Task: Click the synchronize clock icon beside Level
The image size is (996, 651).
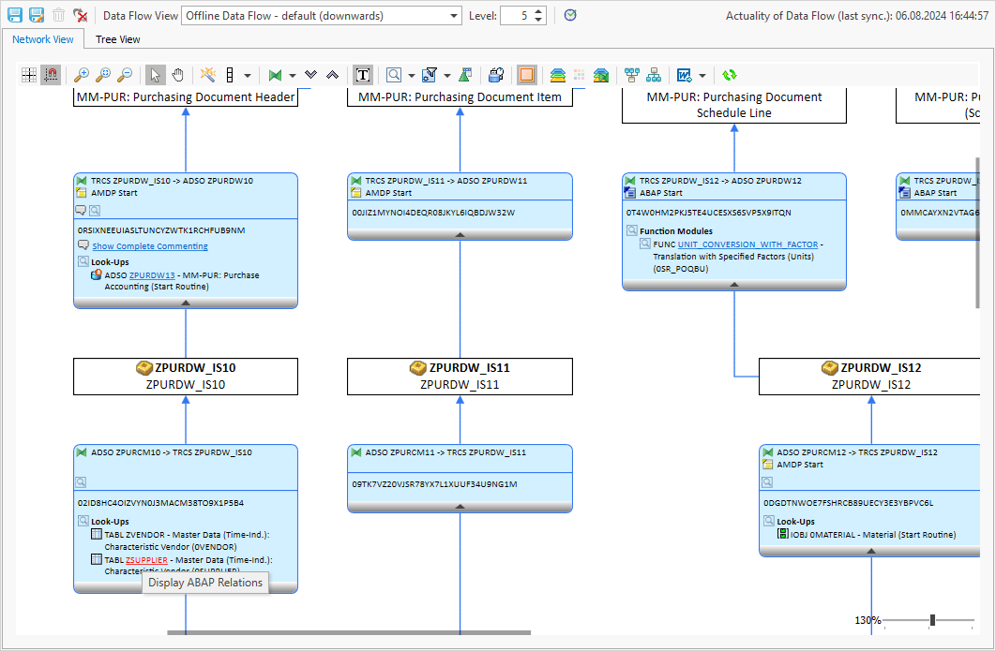Action: tap(570, 15)
